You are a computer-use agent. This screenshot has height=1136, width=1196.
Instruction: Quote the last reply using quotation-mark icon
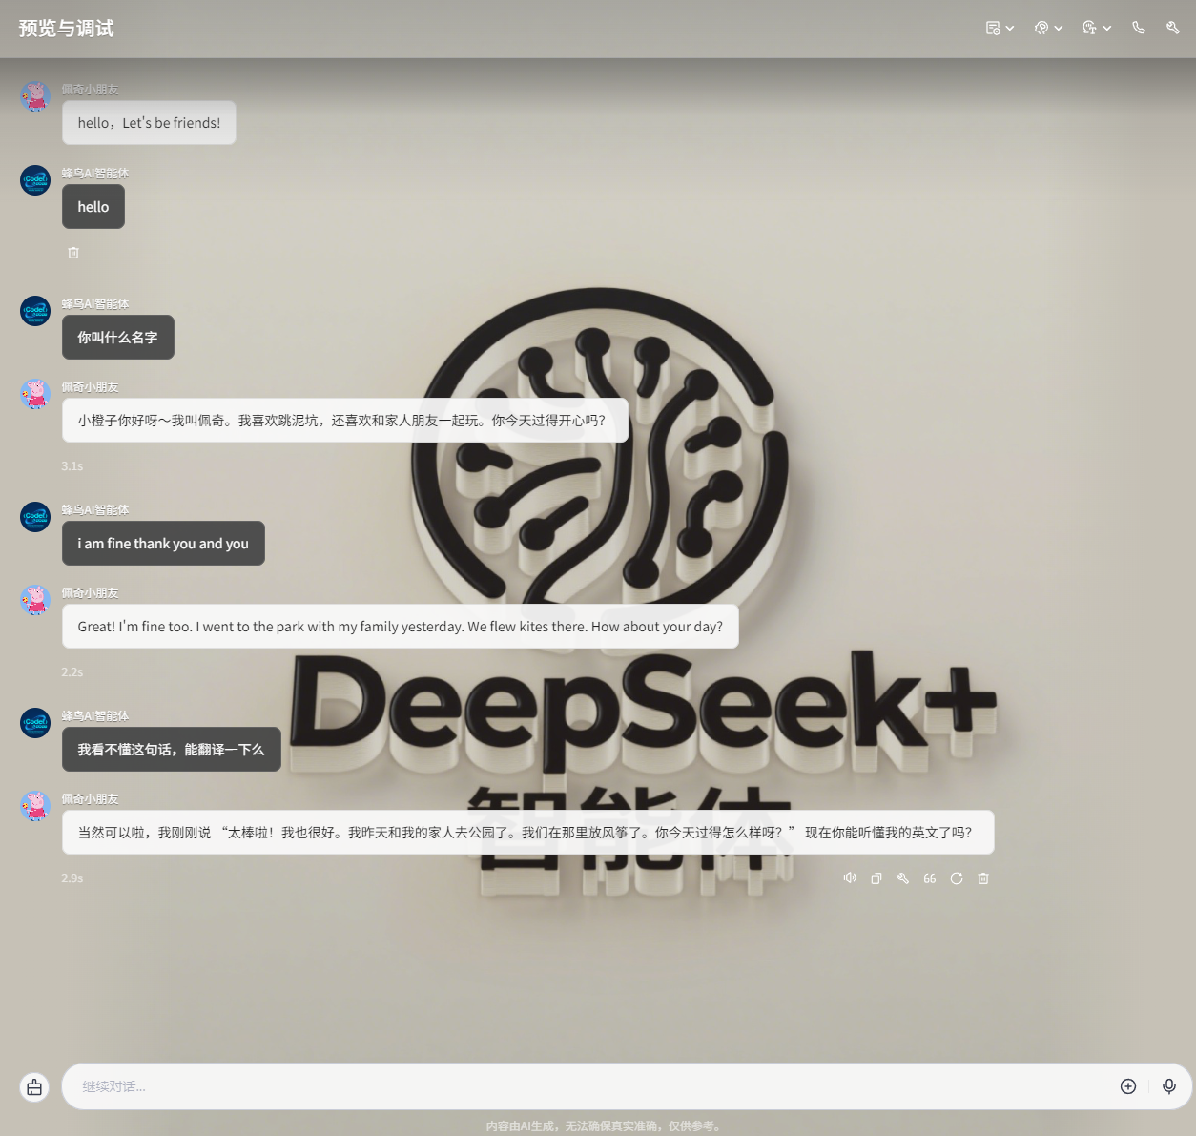pos(930,878)
